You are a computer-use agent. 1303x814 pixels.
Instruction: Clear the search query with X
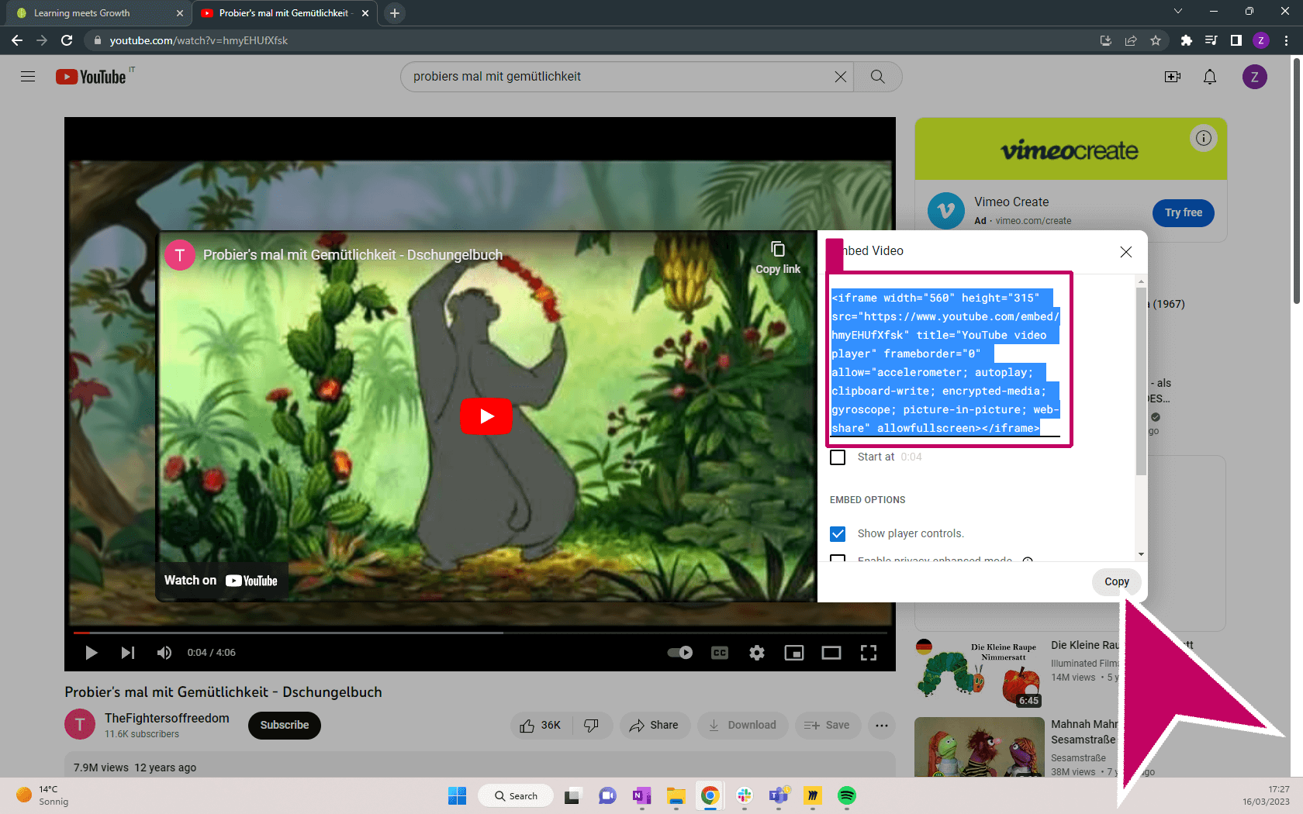pyautogui.click(x=841, y=77)
